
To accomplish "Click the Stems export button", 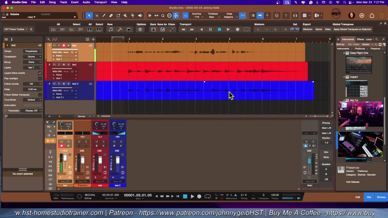I will pos(319,29).
